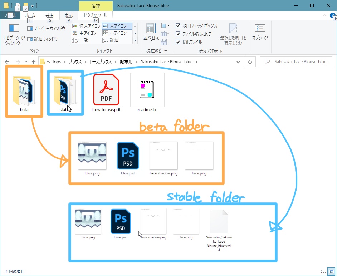Click Hide selected items (選択した項目を表示しない)
This screenshot has width=337, height=276.
pos(233,34)
